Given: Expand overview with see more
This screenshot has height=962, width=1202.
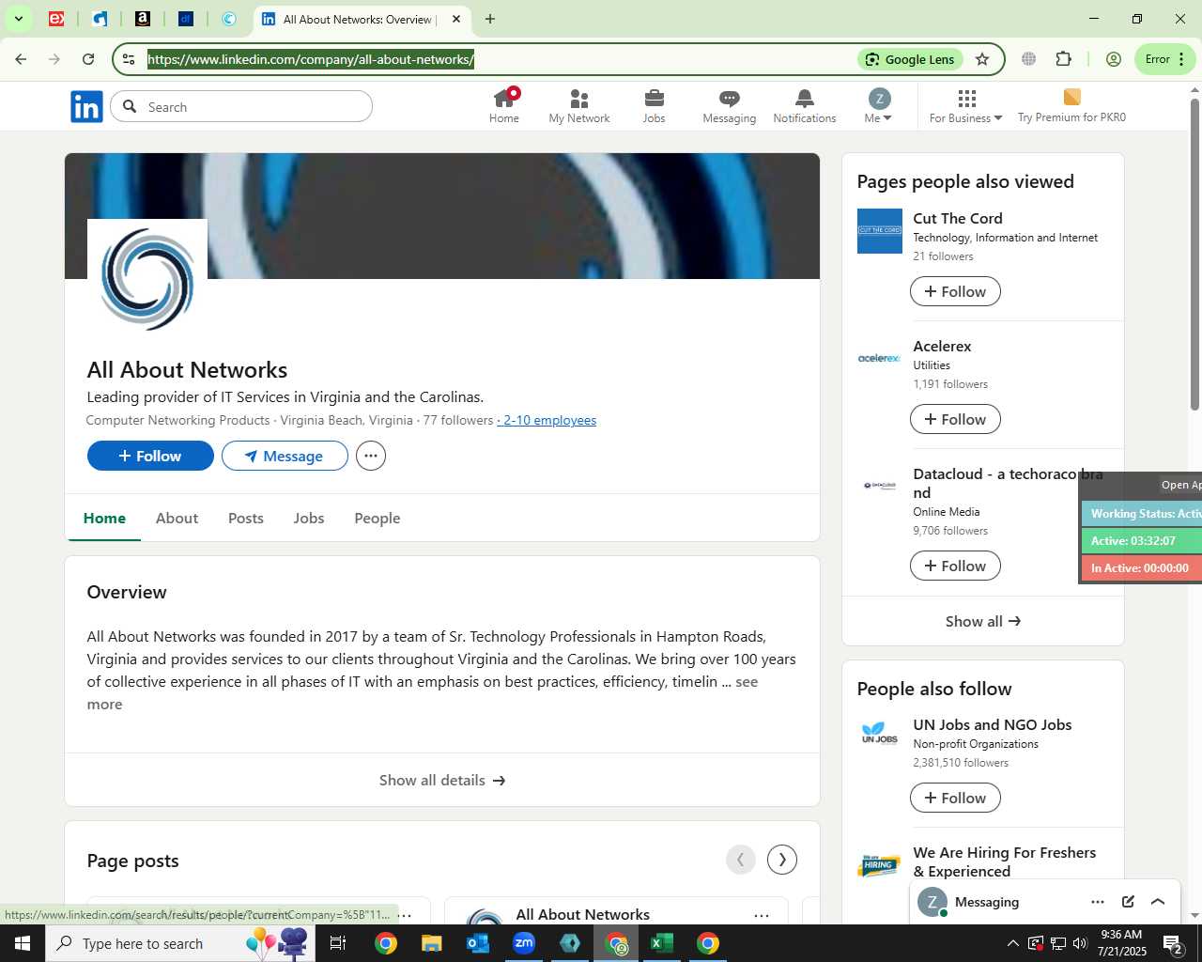Looking at the screenshot, I should click(x=747, y=682).
